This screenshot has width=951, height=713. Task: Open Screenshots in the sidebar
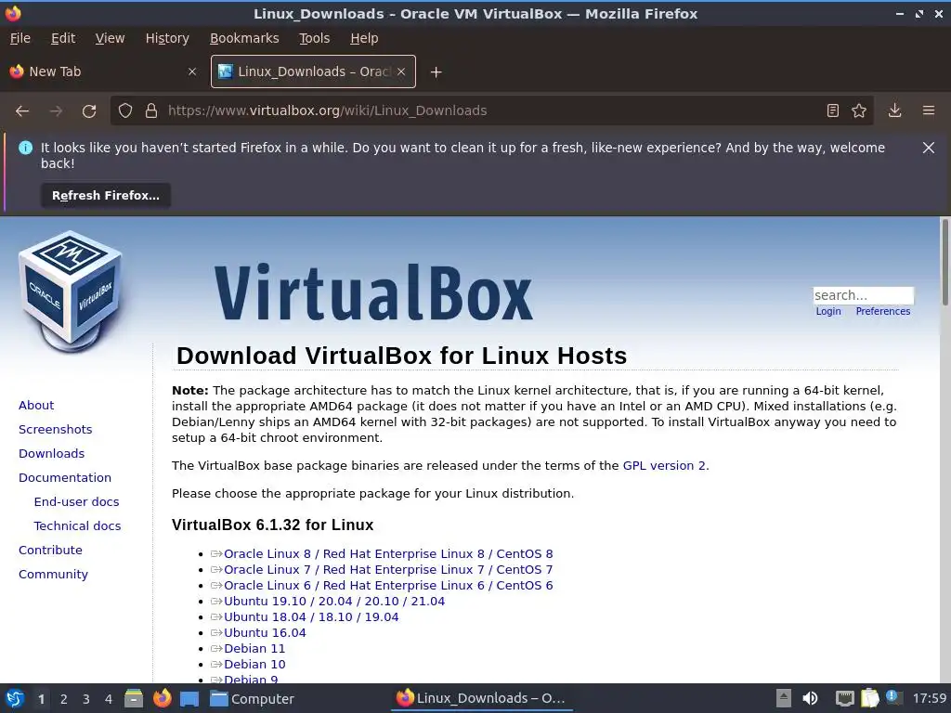tap(55, 429)
